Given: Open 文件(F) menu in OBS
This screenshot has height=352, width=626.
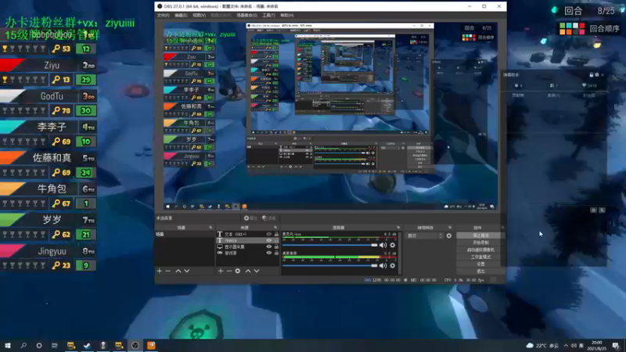Looking at the screenshot, I should click(164, 15).
